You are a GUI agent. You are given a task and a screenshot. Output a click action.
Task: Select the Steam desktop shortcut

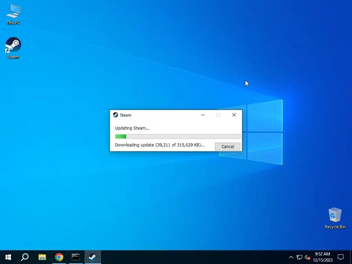click(13, 48)
